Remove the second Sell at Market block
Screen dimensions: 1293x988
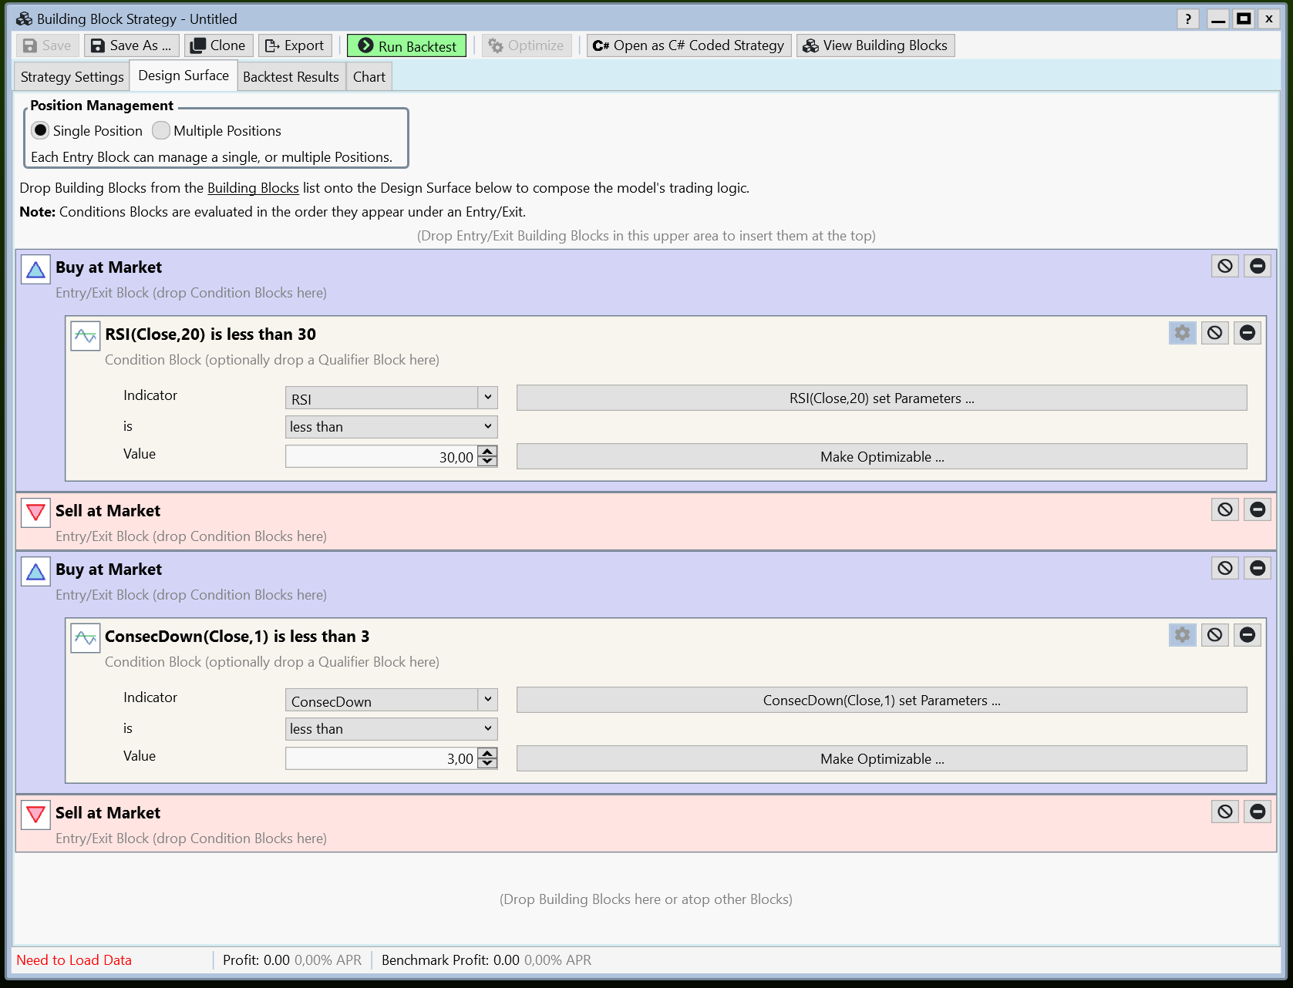[1258, 812]
